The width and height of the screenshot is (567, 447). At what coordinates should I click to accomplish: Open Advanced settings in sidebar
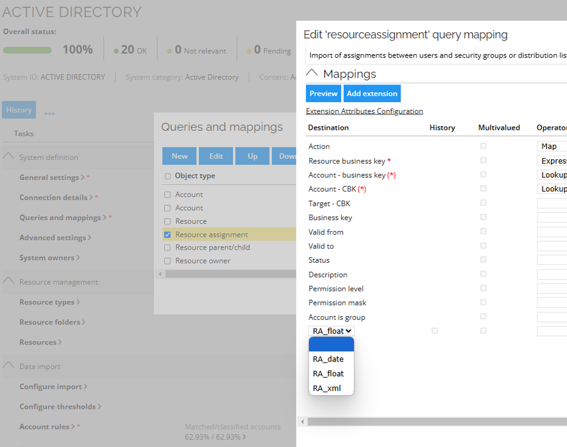(x=55, y=238)
